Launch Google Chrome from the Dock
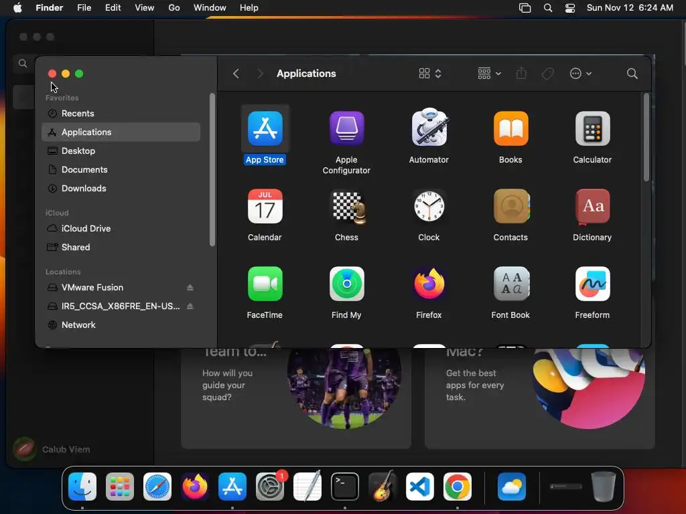686x514 pixels. pos(457,487)
